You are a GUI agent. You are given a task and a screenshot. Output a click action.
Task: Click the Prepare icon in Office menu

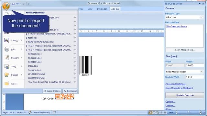(7, 58)
